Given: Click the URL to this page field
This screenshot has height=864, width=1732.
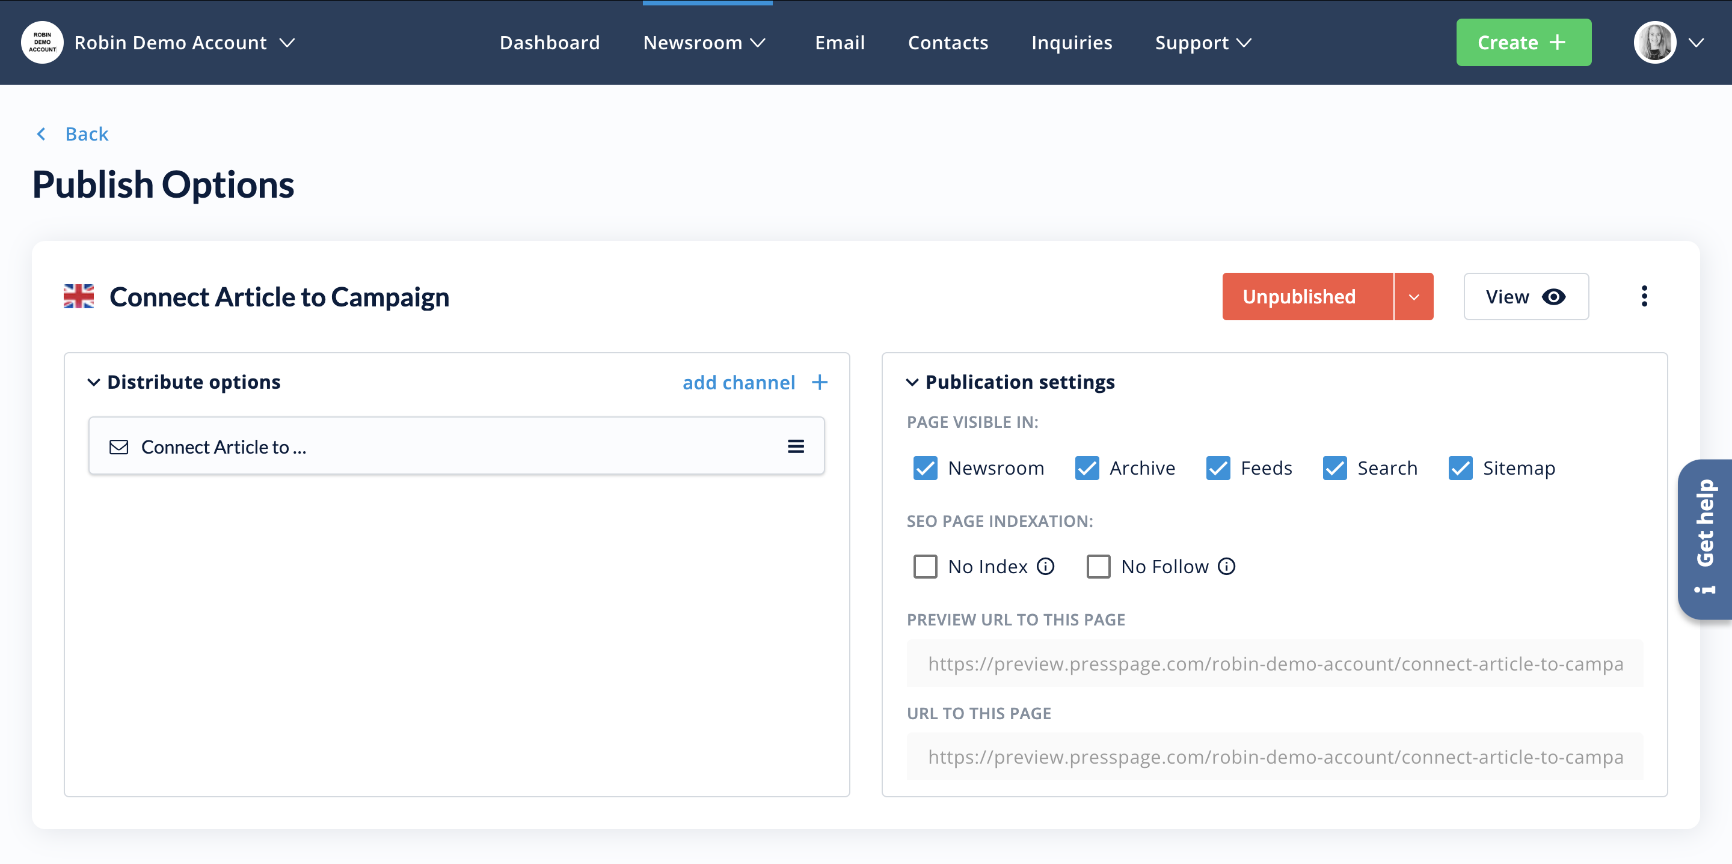Looking at the screenshot, I should pos(1275,756).
